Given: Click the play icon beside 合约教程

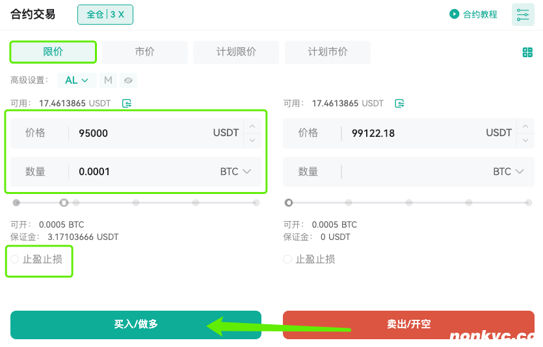Looking at the screenshot, I should pyautogui.click(x=455, y=14).
